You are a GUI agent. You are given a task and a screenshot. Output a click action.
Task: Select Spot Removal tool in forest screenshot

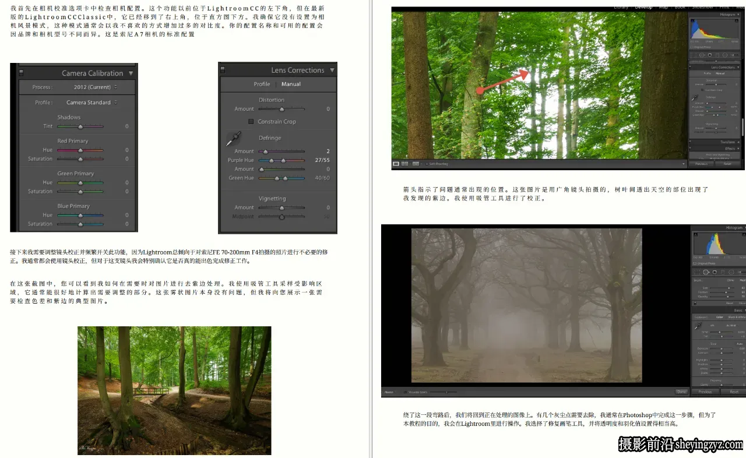[702, 55]
